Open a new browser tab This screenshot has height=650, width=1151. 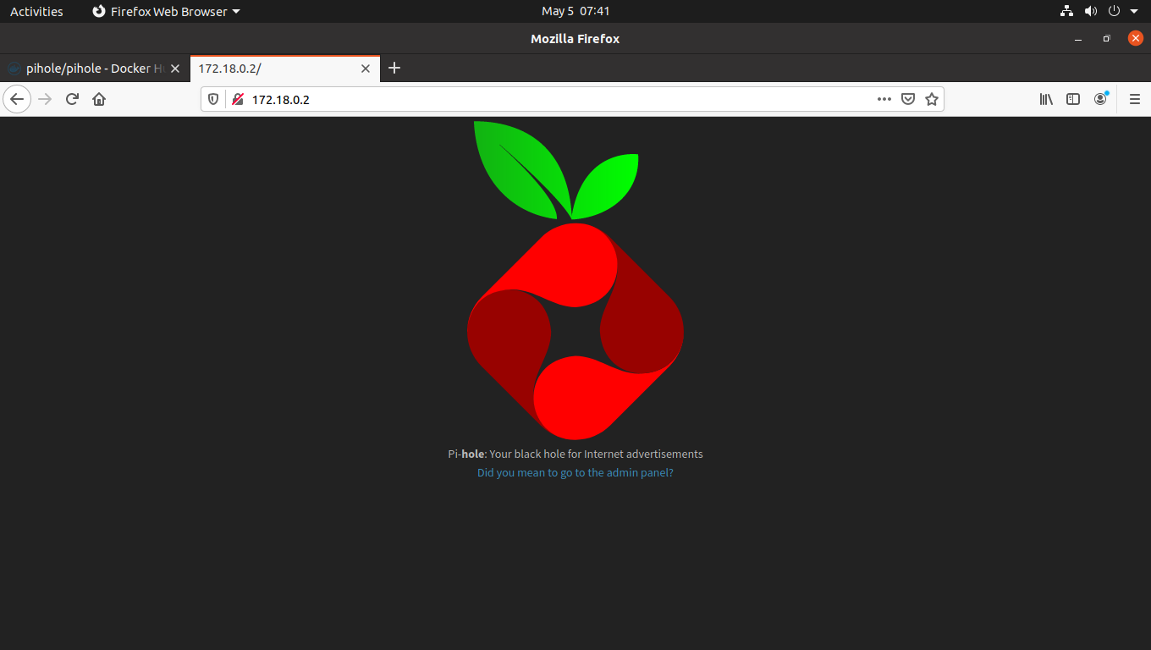[x=394, y=69]
